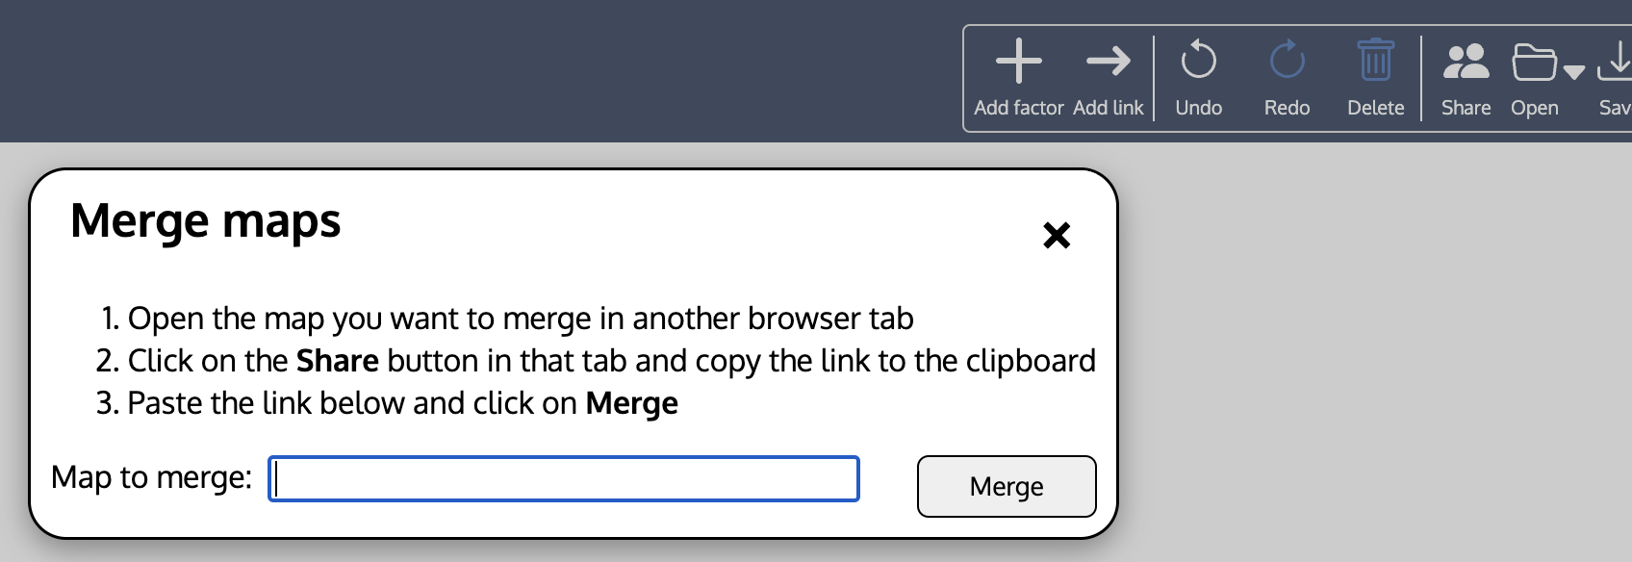The height and width of the screenshot is (562, 1632).
Task: Click the 'Add factor' text label
Action: (x=1019, y=108)
